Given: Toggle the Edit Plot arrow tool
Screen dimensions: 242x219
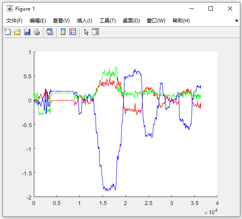Looking at the screenshot, I should coord(86,32).
